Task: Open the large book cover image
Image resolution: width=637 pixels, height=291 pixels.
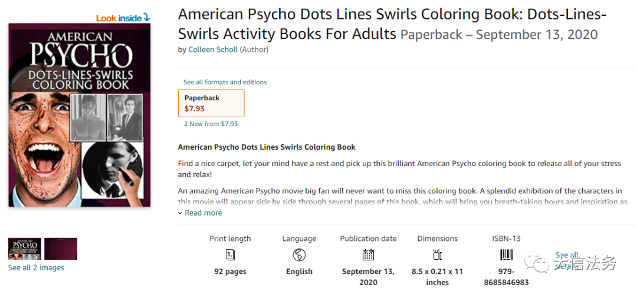Action: point(80,115)
